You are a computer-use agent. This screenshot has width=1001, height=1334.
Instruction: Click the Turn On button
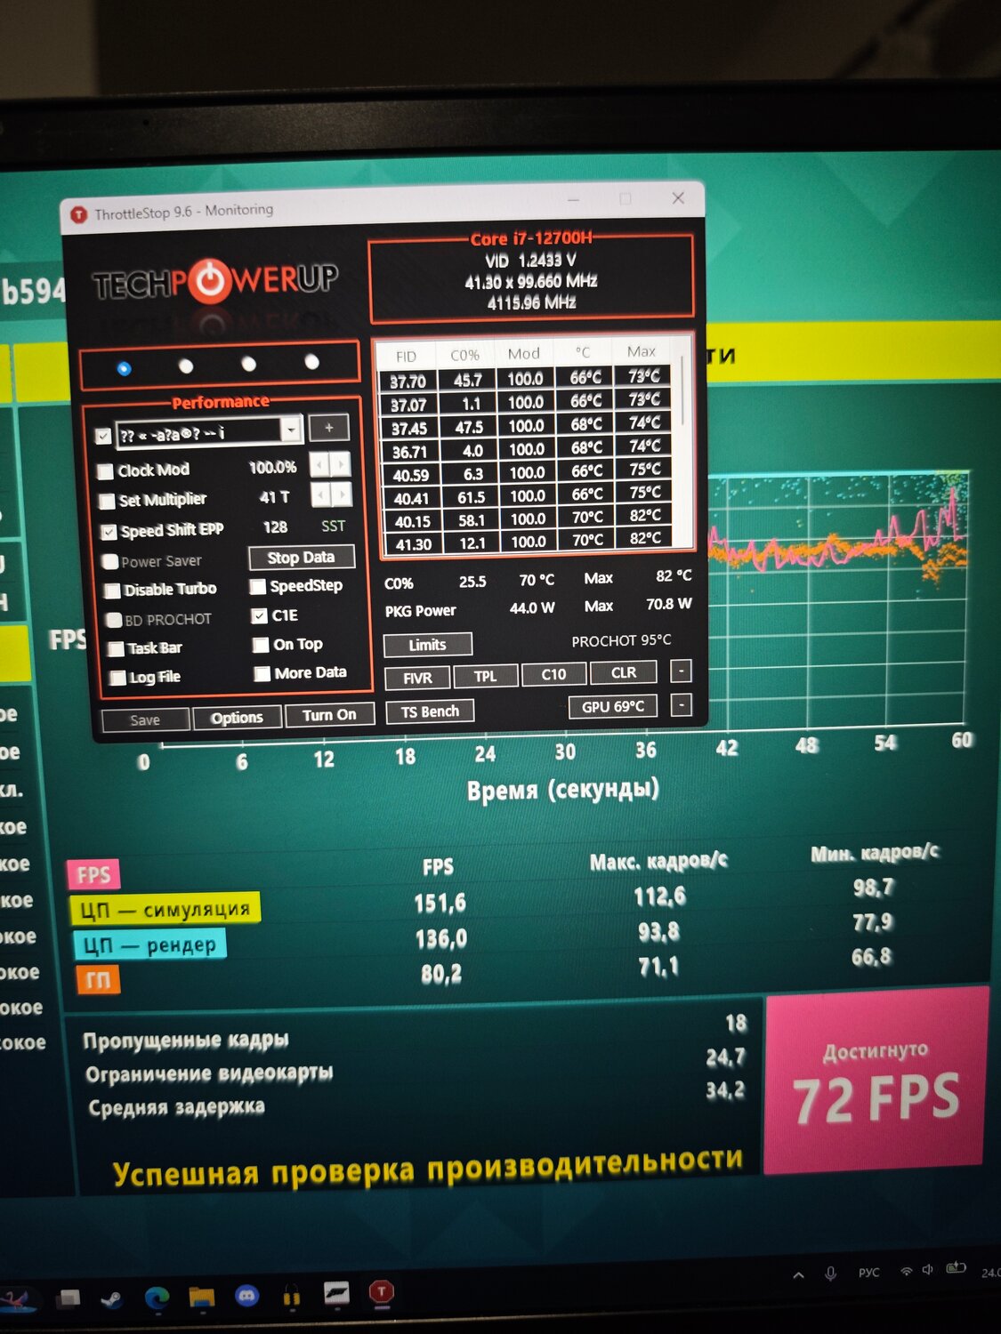point(329,715)
